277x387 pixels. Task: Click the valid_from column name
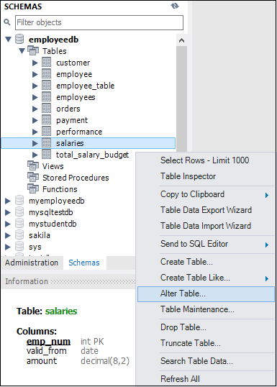pos(47,351)
